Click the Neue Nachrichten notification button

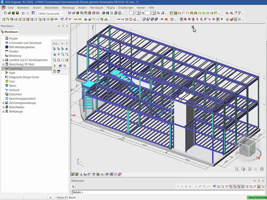[257, 197]
